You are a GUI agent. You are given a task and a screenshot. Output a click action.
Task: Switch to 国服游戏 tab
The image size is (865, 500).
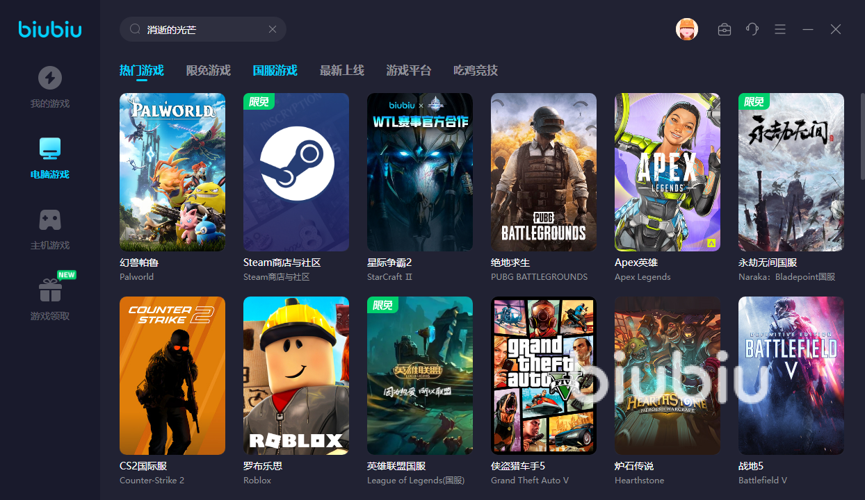pos(275,70)
